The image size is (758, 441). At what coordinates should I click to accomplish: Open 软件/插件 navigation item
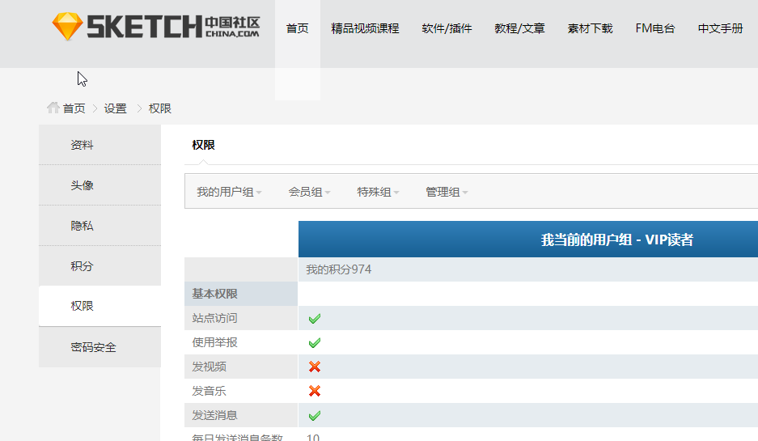coord(447,28)
